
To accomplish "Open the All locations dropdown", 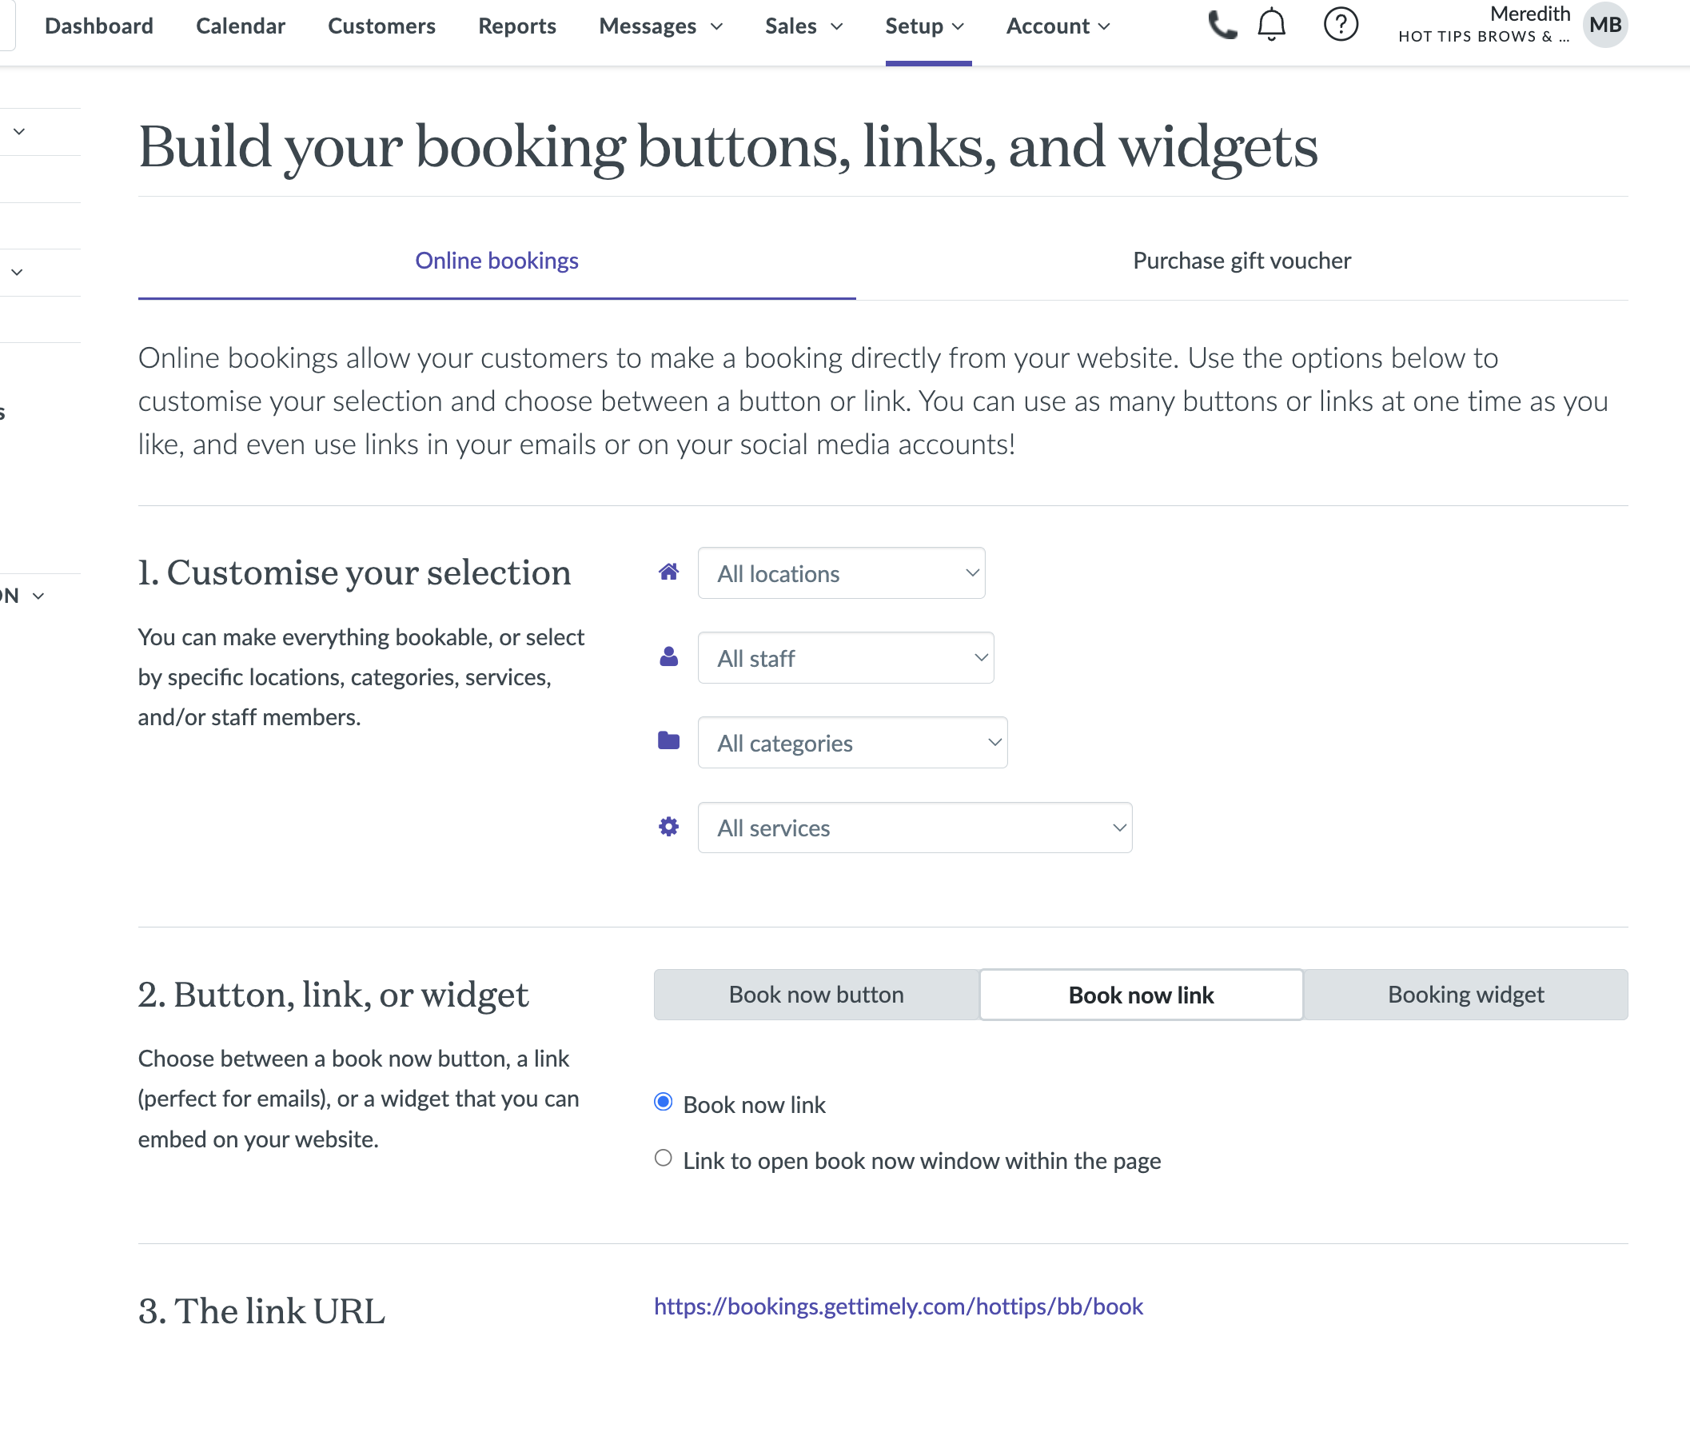I will coord(841,573).
